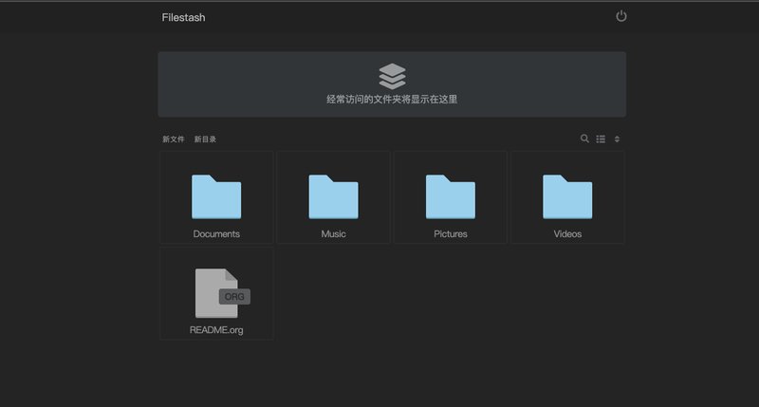Open the search magnifier icon
The height and width of the screenshot is (407, 759).
584,139
